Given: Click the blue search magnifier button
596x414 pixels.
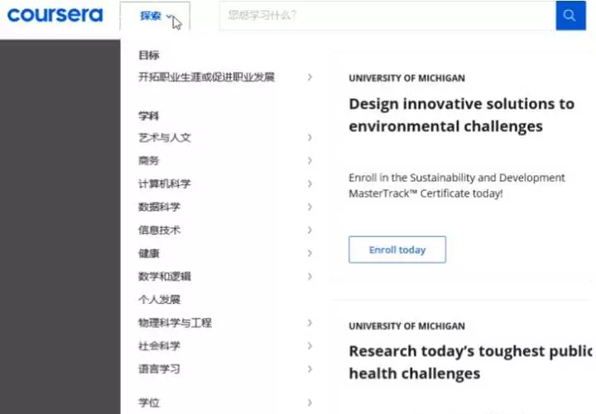Looking at the screenshot, I should 570,15.
